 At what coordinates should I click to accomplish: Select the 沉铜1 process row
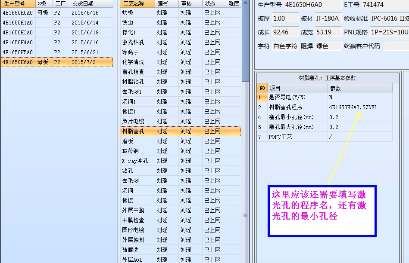coord(181,102)
